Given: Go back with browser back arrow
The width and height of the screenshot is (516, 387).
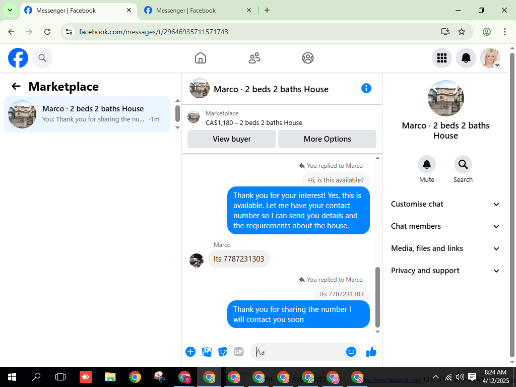Looking at the screenshot, I should pos(11,32).
